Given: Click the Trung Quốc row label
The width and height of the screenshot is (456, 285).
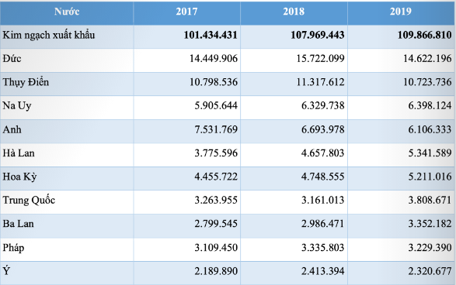Looking at the screenshot, I should [29, 201].
